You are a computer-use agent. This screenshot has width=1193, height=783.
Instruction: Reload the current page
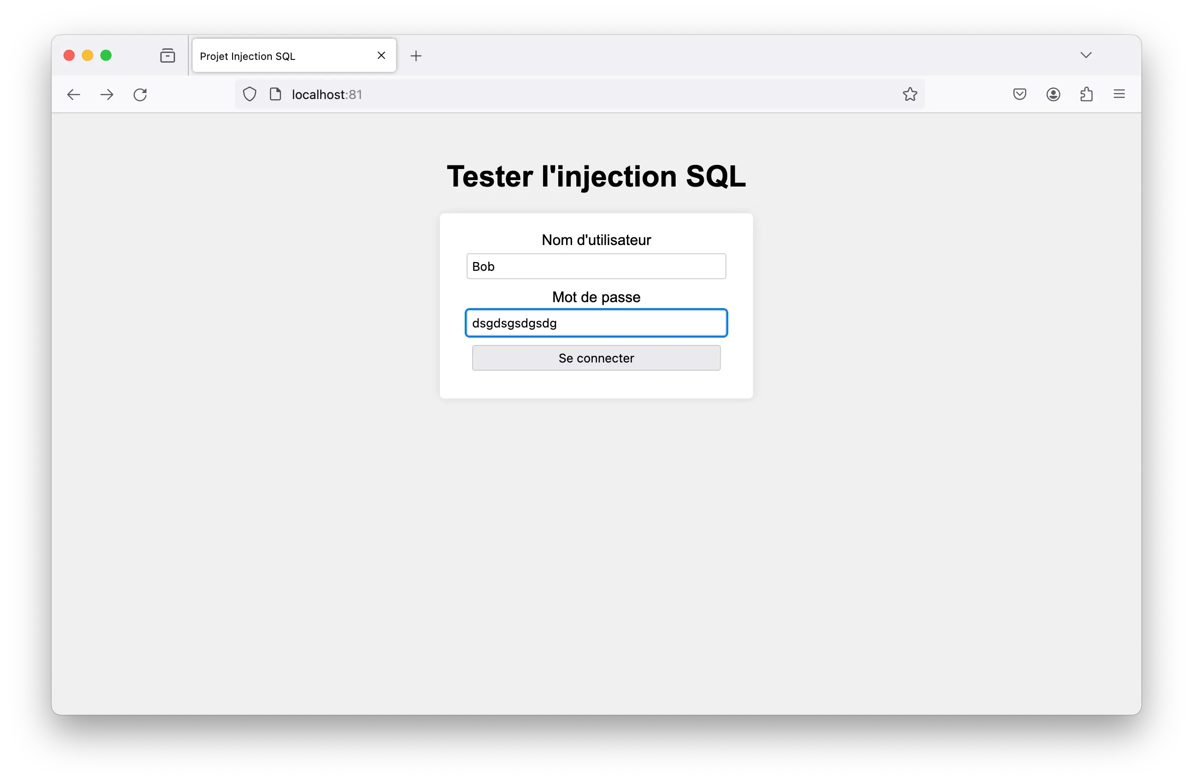pyautogui.click(x=140, y=94)
